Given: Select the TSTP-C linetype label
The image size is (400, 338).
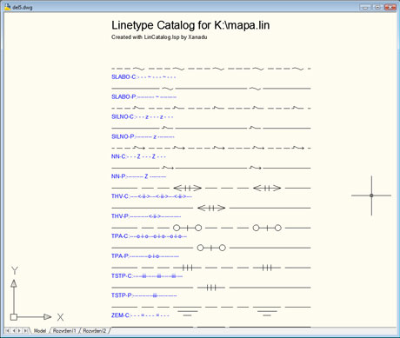Looking at the screenshot, I should 147,275.
